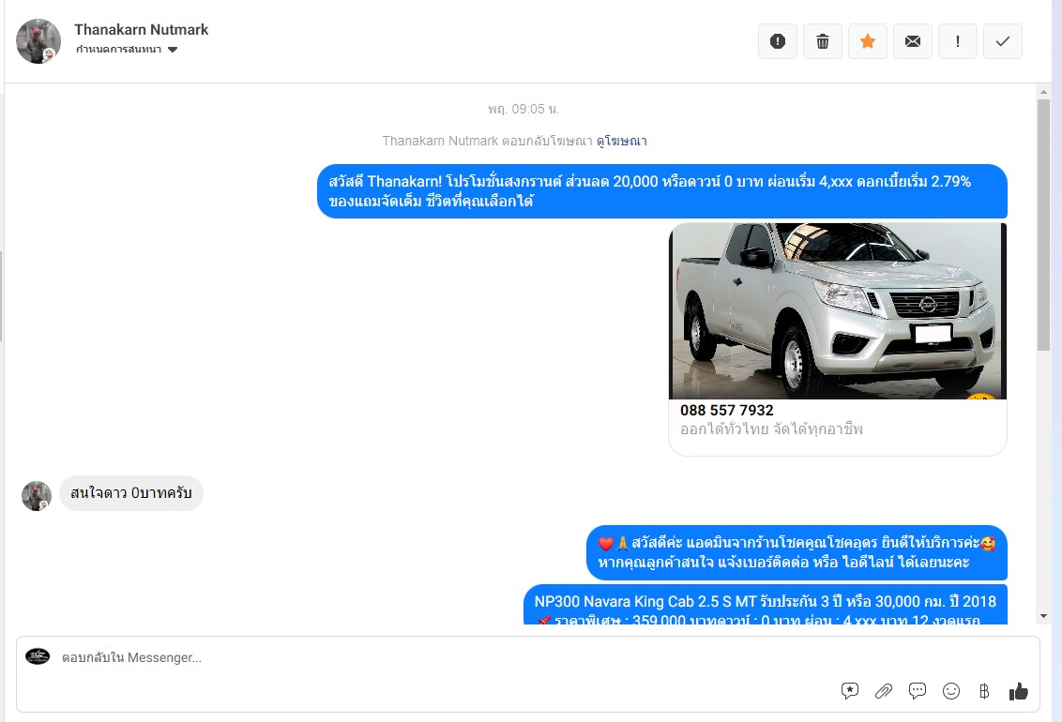
Task: Send a thumbs-up like
Action: 1018,691
